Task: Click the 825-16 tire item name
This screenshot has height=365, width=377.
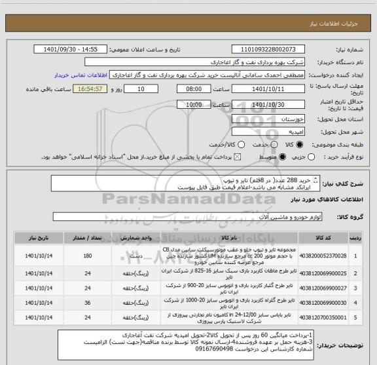Action: 229,274
